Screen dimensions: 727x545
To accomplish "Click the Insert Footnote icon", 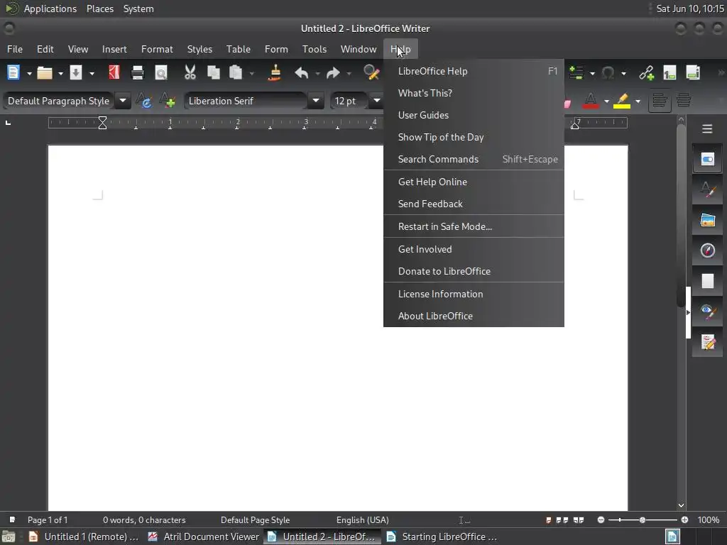I will (669, 72).
